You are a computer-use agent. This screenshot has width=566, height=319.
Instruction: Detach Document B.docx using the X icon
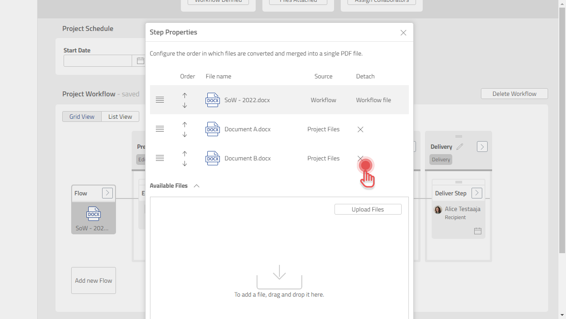(x=360, y=158)
